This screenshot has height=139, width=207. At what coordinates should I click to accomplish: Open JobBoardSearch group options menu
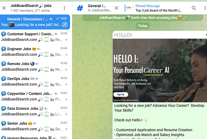(x=64, y=8)
